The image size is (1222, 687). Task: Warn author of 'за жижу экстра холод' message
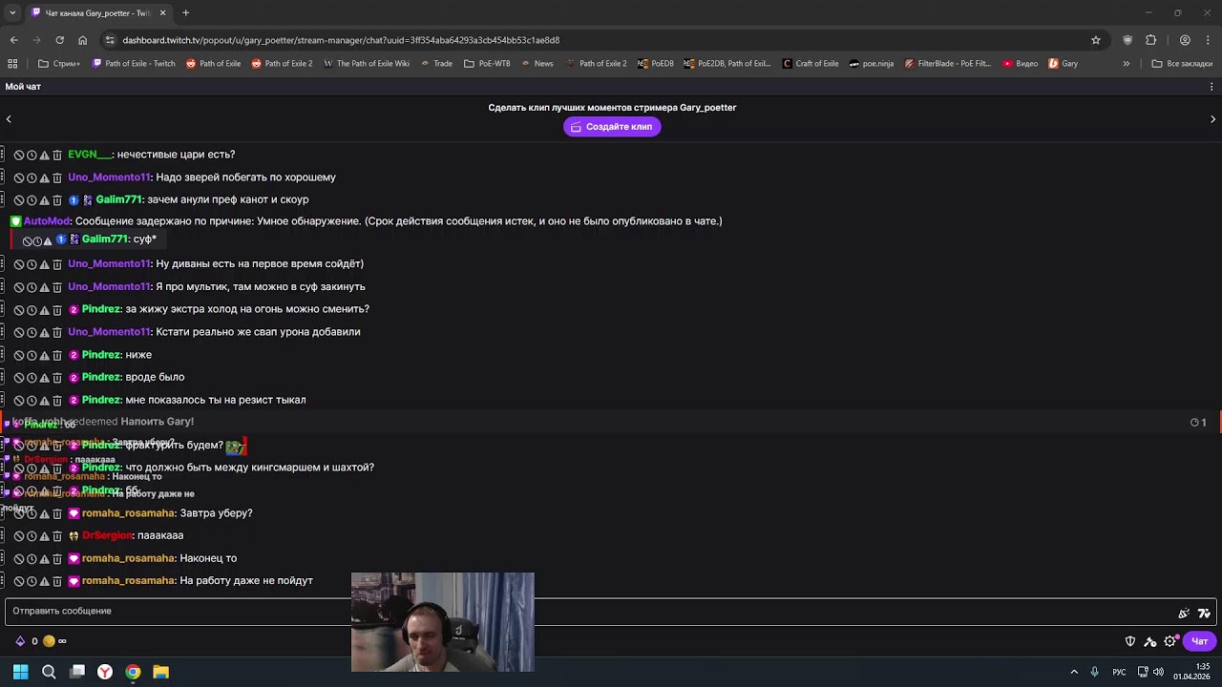click(x=44, y=310)
